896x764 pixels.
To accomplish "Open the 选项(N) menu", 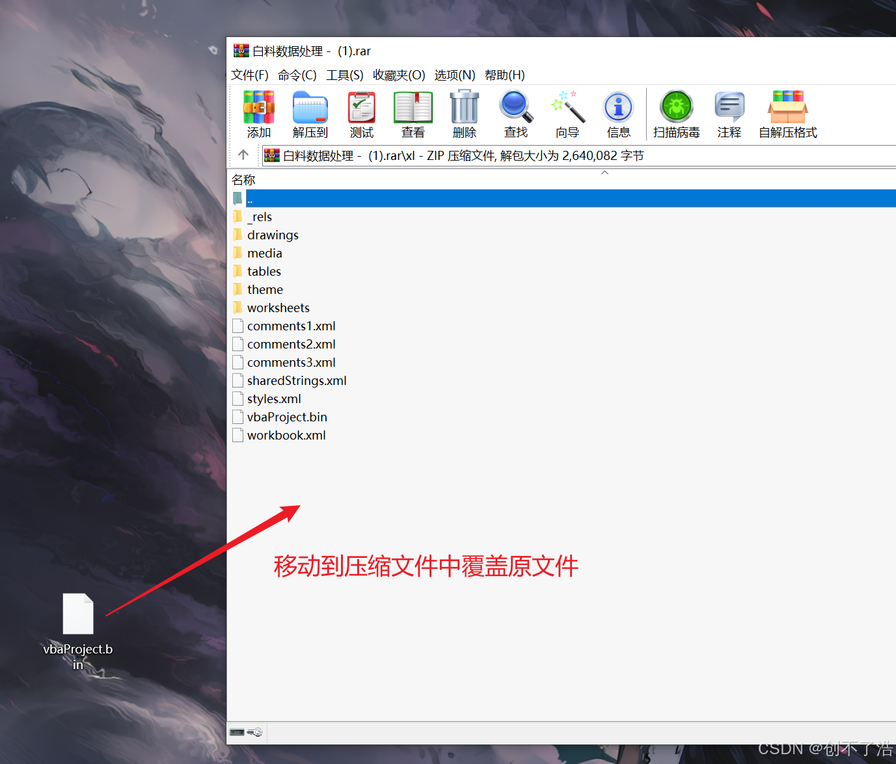I will pyautogui.click(x=455, y=75).
